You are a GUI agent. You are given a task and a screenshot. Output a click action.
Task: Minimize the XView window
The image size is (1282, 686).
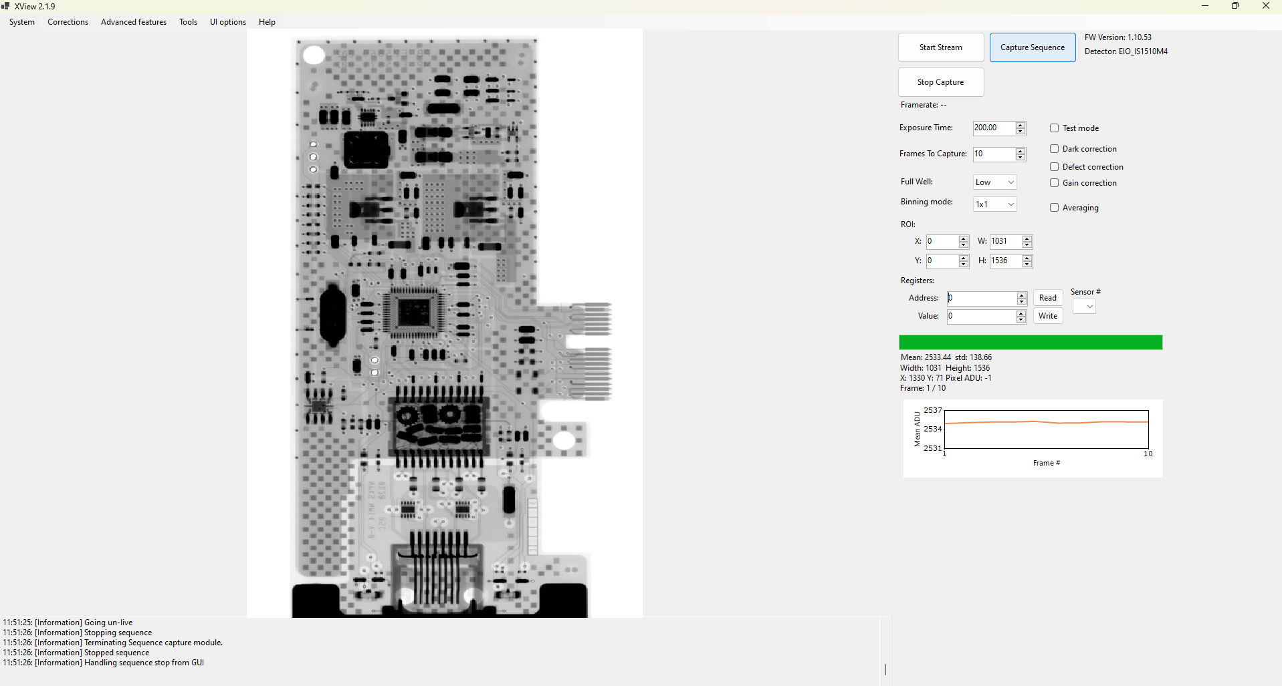(1205, 6)
